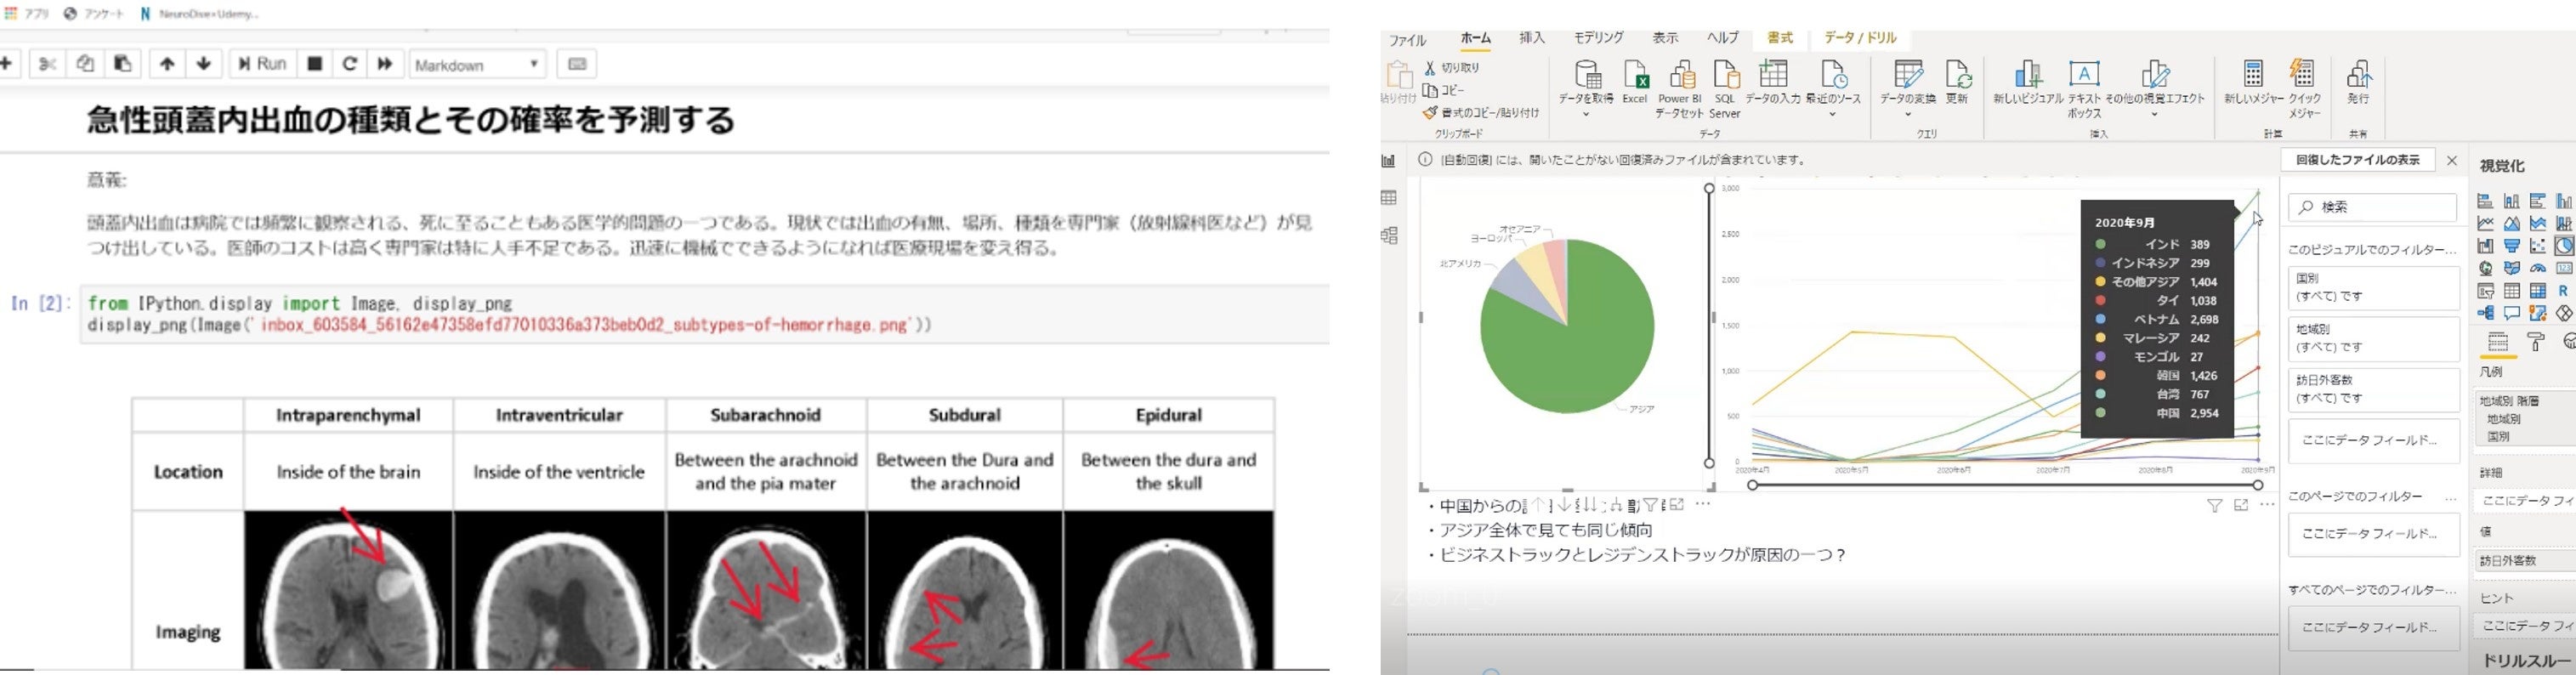The width and height of the screenshot is (2576, 675).
Task: Switch to the 挿入 ribbon tab
Action: click(1532, 38)
